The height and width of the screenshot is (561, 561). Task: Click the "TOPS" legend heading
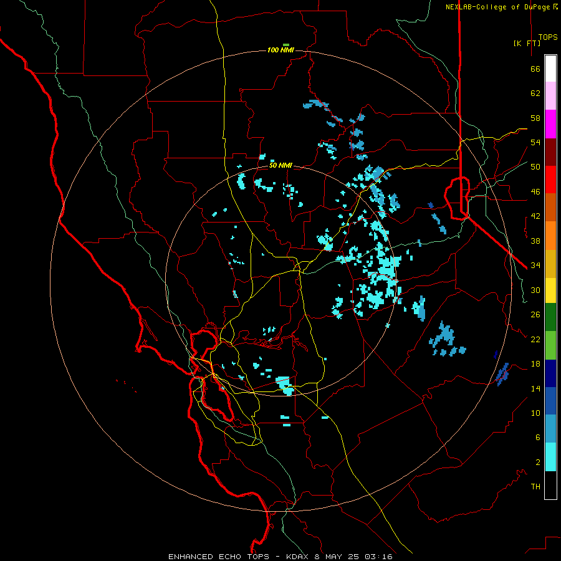[x=548, y=37]
